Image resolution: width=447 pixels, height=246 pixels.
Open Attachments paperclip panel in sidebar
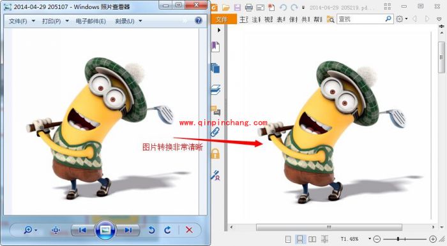[x=215, y=132]
